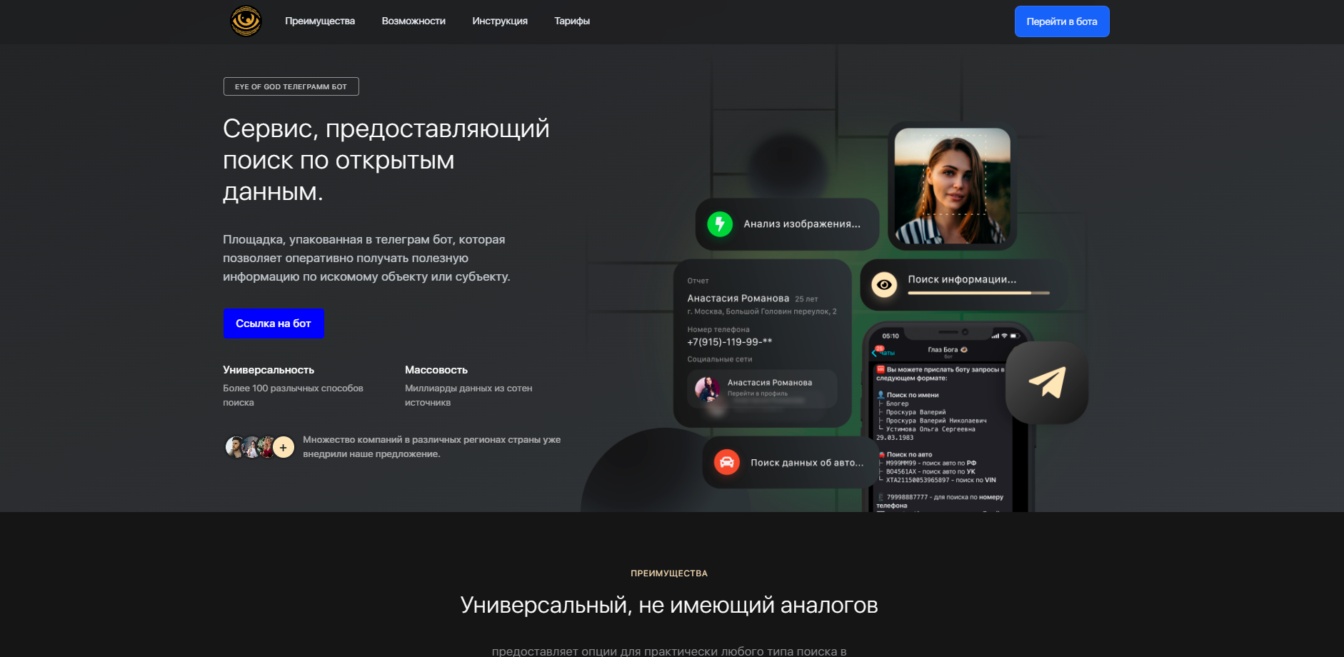This screenshot has height=657, width=1344.
Task: Open the Возможности menu item
Action: [413, 21]
